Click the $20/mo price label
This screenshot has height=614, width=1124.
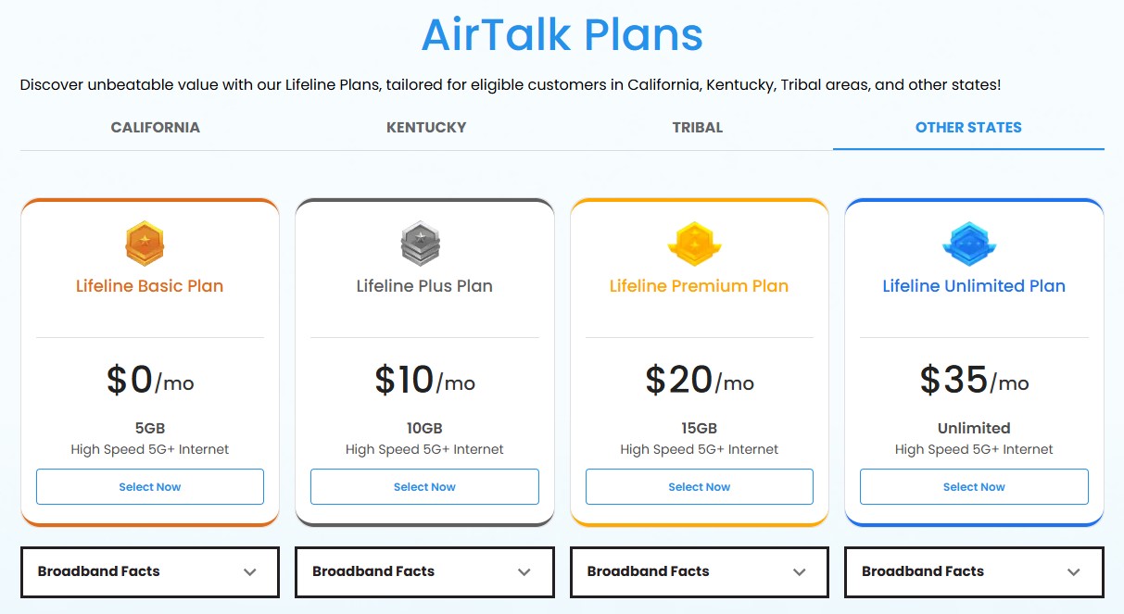(x=698, y=380)
